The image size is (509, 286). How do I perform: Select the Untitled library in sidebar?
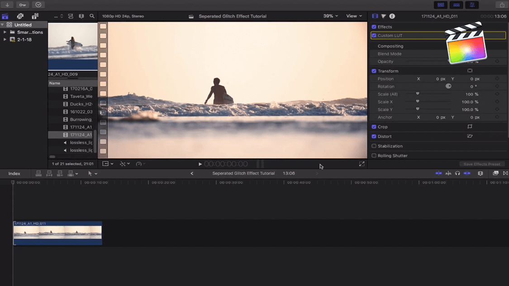point(23,25)
